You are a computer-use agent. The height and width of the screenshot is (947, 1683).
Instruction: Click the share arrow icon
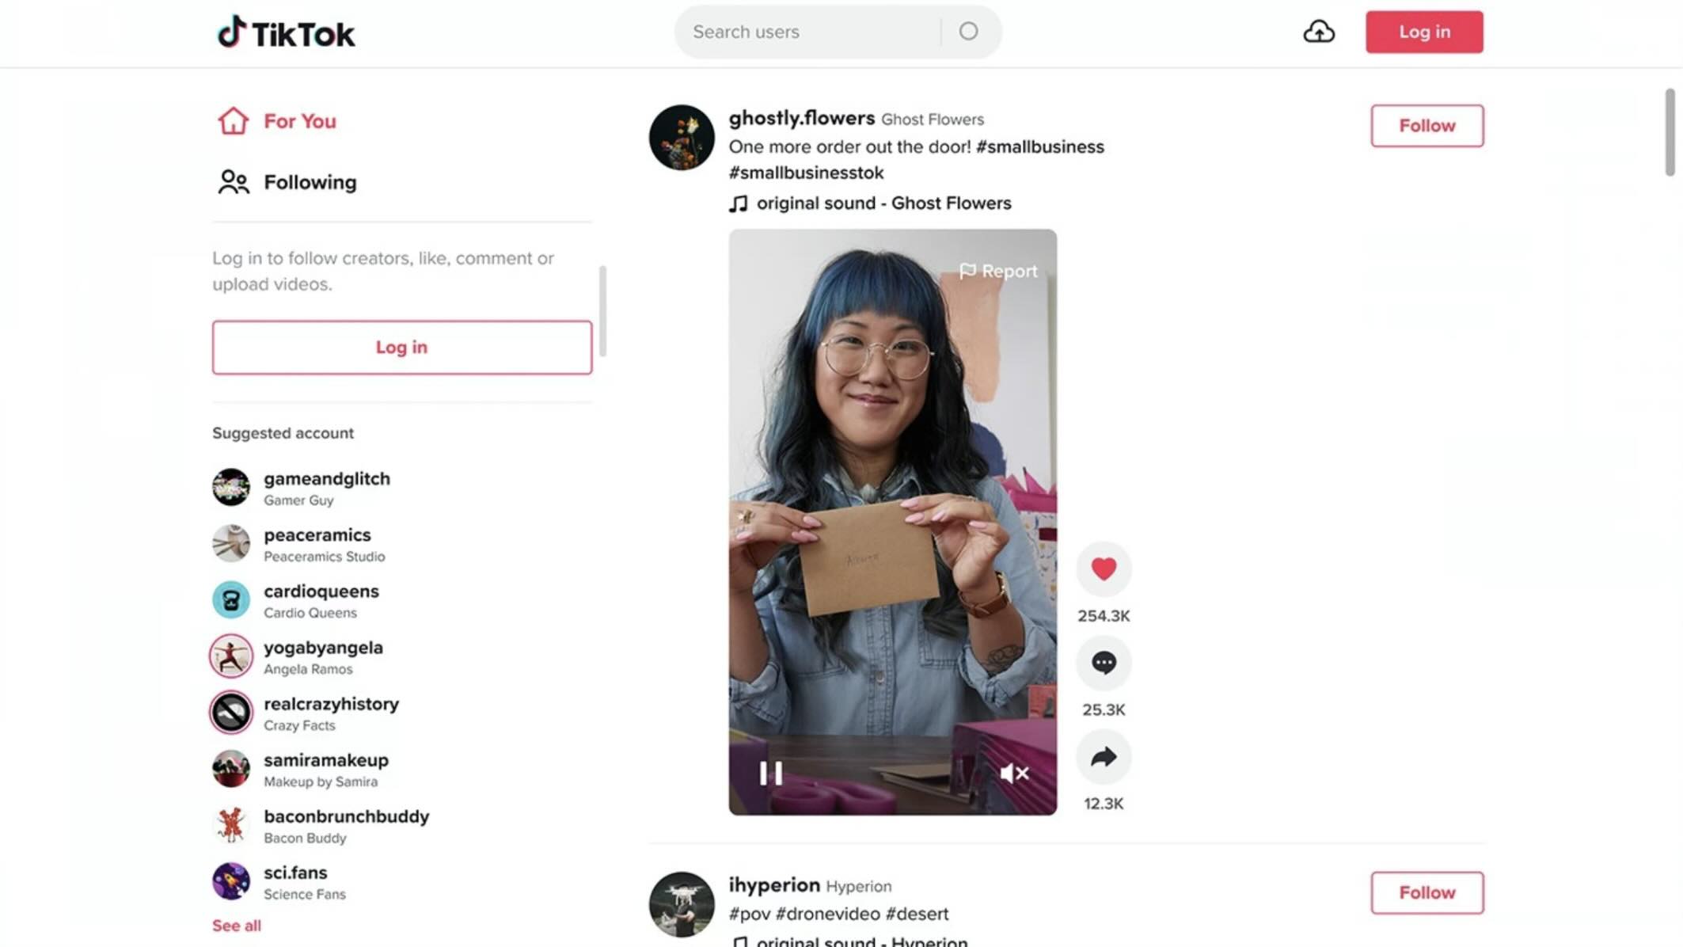point(1104,756)
